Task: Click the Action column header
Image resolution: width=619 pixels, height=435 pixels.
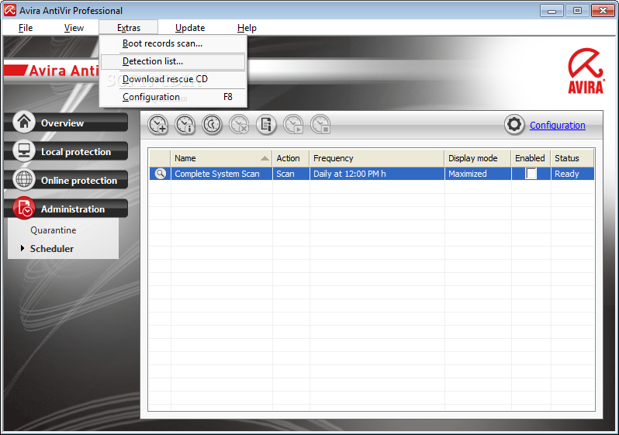Action: (291, 158)
